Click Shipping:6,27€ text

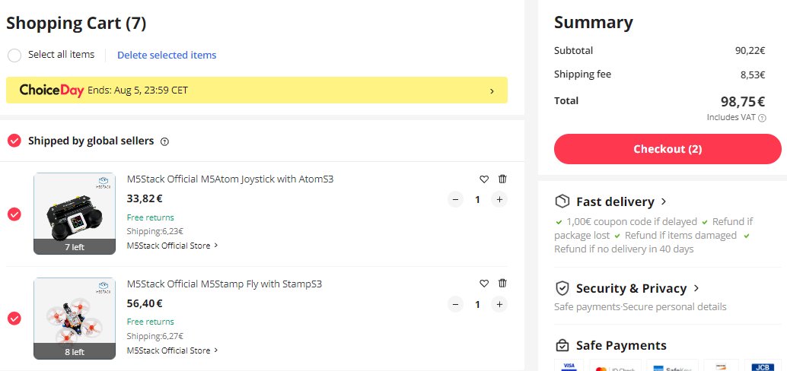(x=155, y=336)
